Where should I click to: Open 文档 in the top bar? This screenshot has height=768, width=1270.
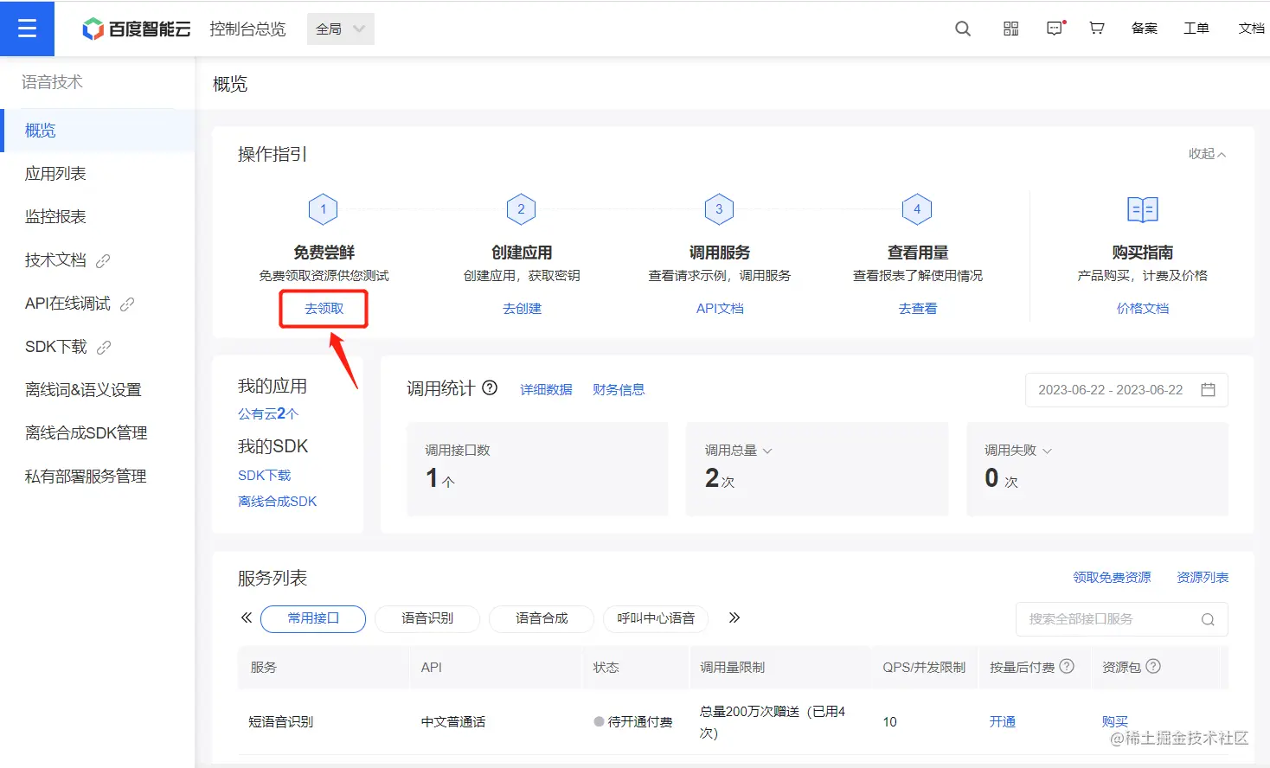[x=1251, y=29]
